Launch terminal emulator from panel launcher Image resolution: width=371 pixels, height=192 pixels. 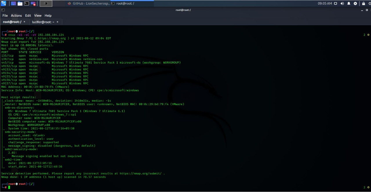[x=26, y=3]
